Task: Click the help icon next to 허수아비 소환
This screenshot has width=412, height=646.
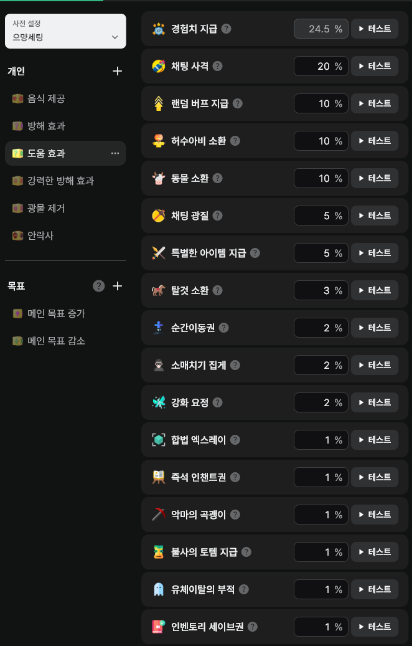Action: coord(235,141)
